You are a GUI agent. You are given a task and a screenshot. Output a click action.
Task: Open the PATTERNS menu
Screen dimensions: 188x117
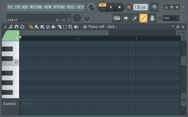pos(36,7)
